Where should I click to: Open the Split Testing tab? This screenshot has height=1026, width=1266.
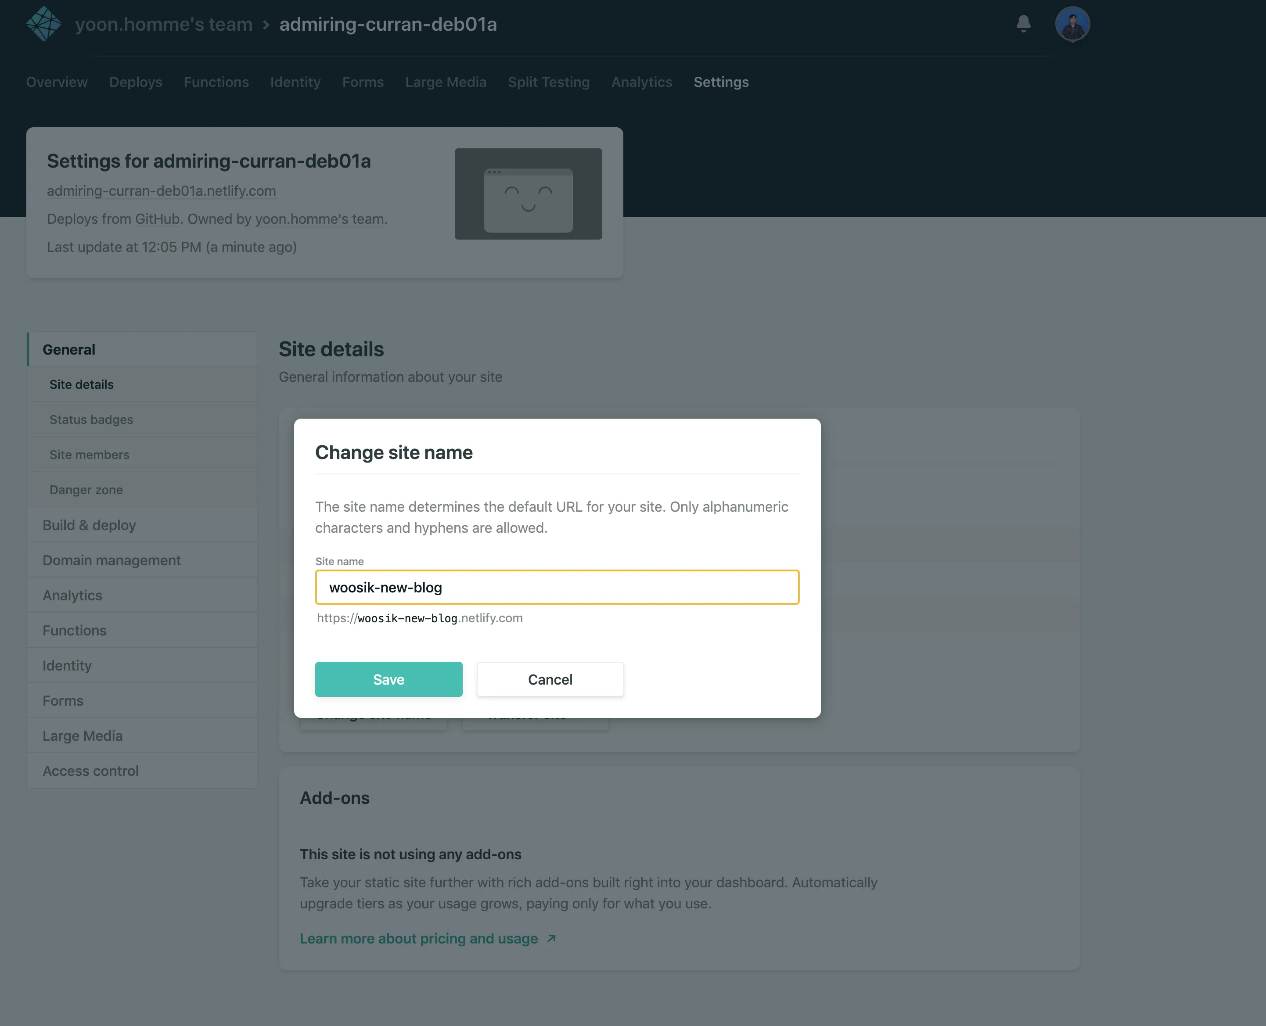548,82
